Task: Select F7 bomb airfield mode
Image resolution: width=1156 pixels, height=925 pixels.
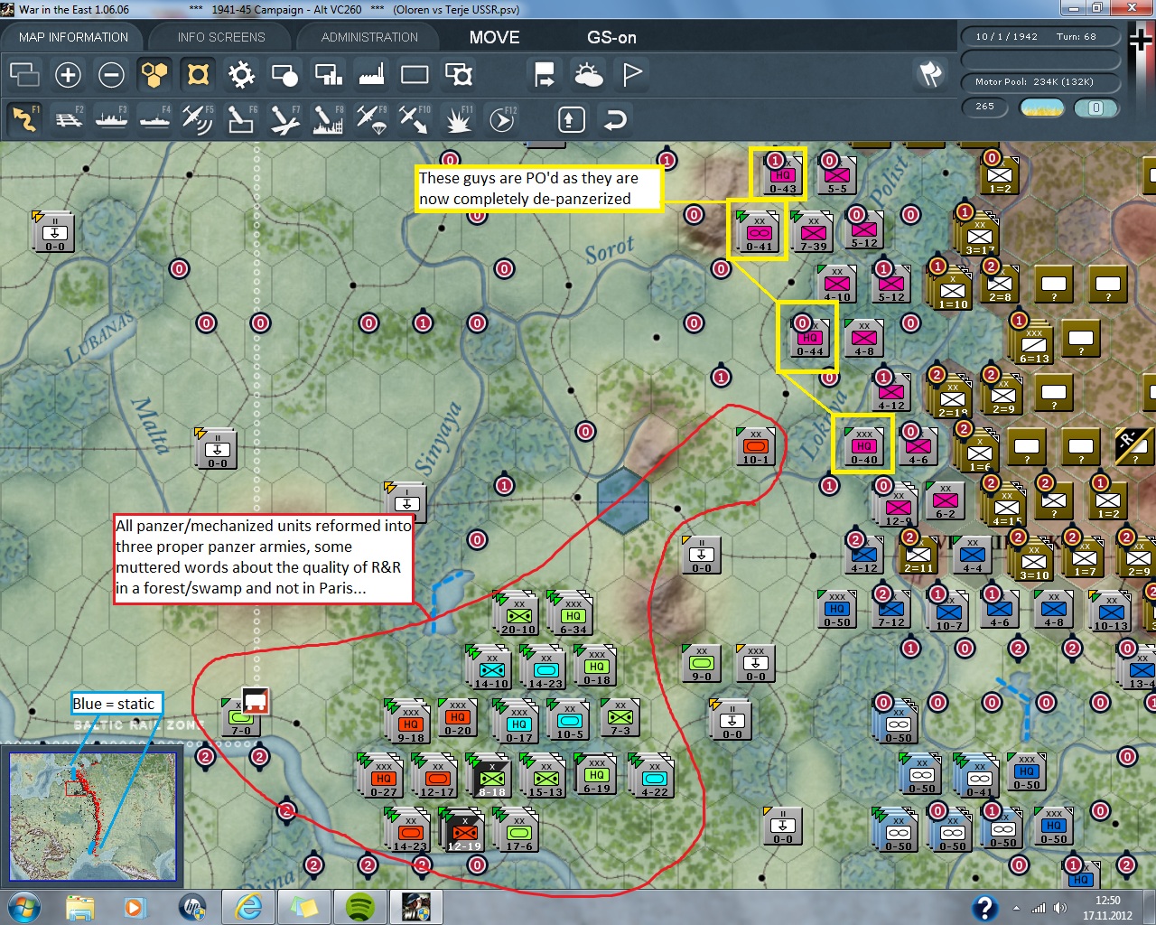Action: pos(284,119)
